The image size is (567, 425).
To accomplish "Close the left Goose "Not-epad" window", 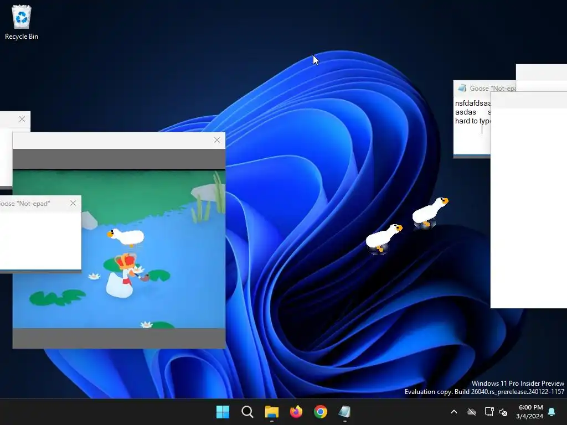I will 73,203.
